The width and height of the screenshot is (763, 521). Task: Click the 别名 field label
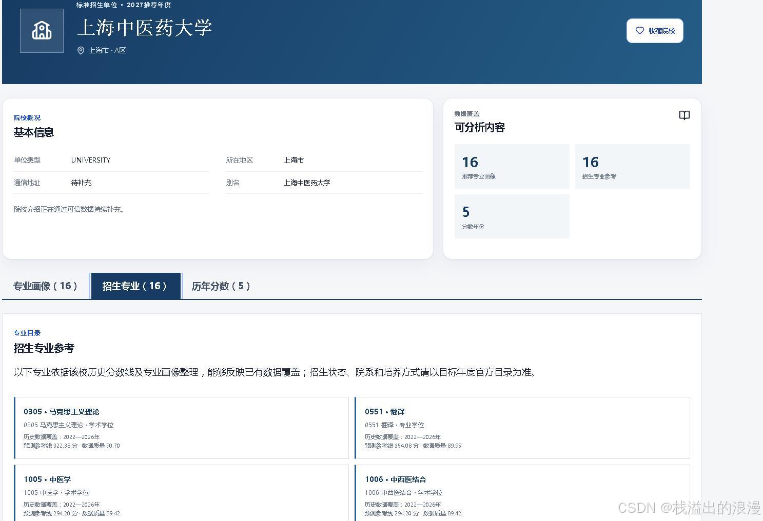click(x=233, y=183)
